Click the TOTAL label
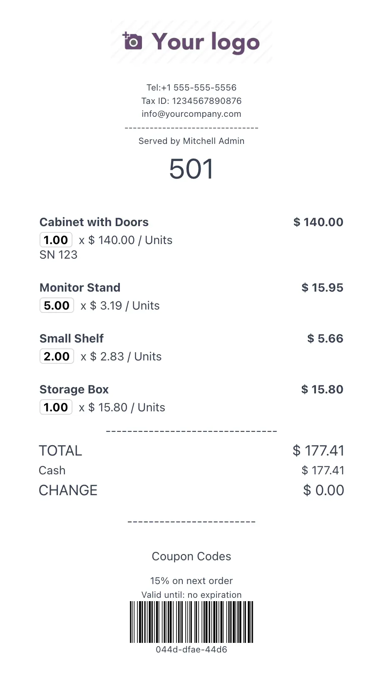The width and height of the screenshot is (383, 680). pos(60,451)
